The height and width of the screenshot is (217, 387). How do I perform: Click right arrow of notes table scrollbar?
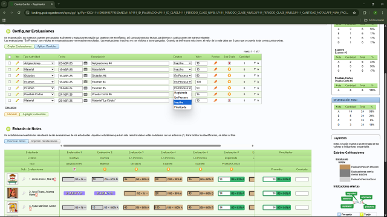click(253, 146)
